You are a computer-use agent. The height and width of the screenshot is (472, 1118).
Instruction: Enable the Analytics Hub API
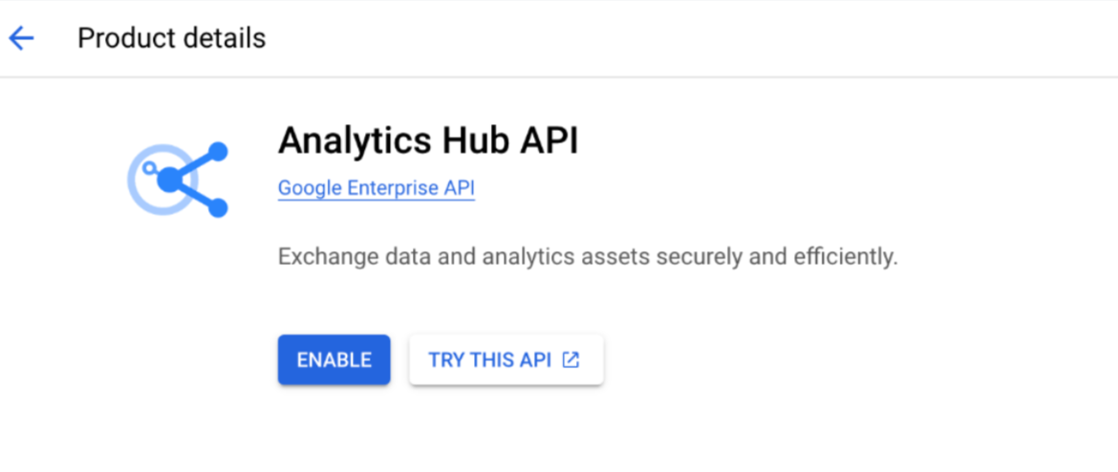(x=333, y=360)
